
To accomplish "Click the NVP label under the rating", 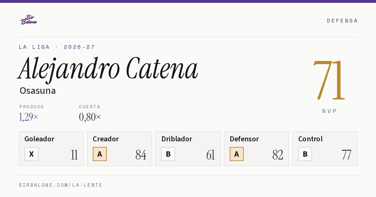I will 329,111.
